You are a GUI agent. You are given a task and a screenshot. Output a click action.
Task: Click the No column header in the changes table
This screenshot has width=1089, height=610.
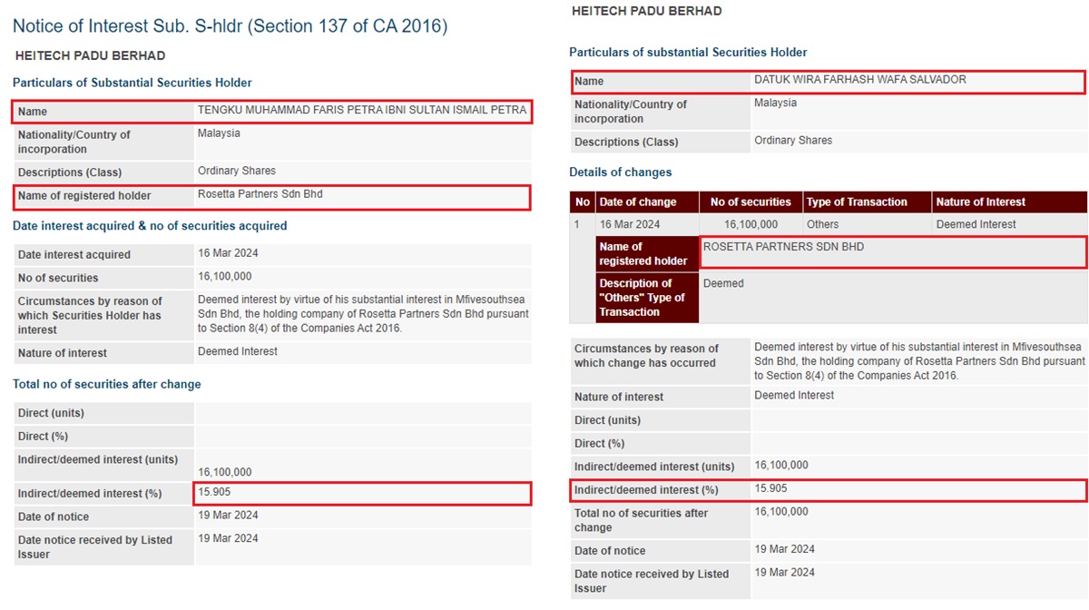point(582,202)
